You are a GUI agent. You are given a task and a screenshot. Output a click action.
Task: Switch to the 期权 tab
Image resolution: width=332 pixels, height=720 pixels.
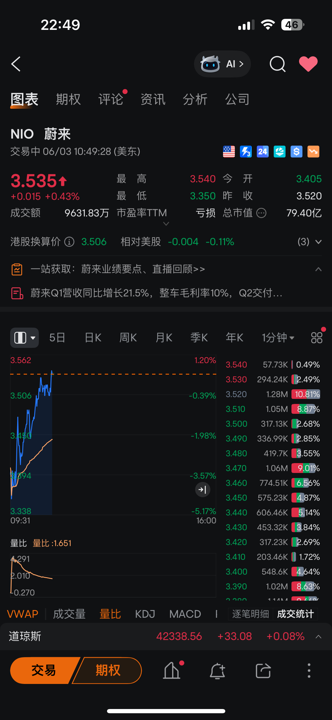tap(68, 99)
